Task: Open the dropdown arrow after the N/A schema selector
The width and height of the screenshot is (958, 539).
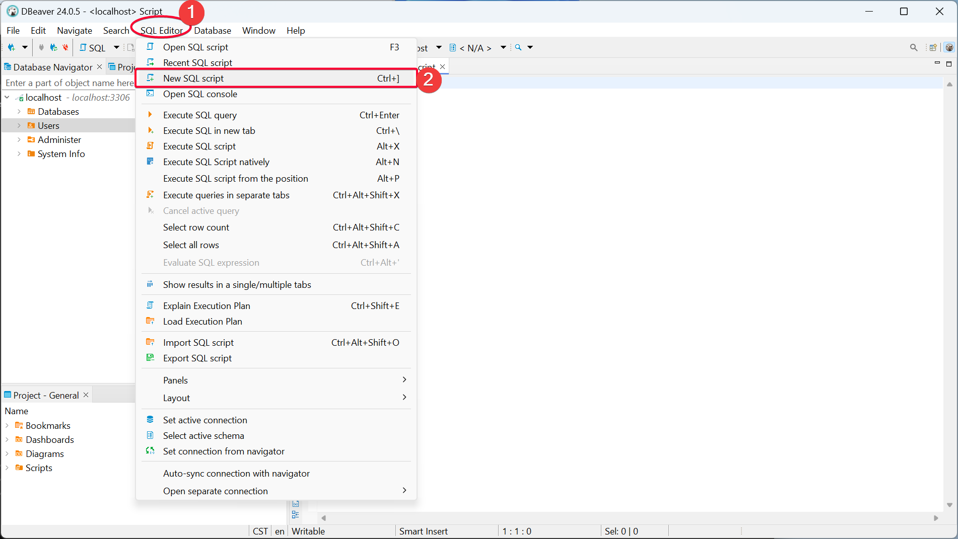Action: pos(503,47)
